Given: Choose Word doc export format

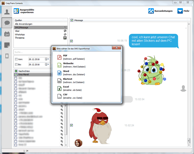Looking at the screenshot, I should point(71,73).
